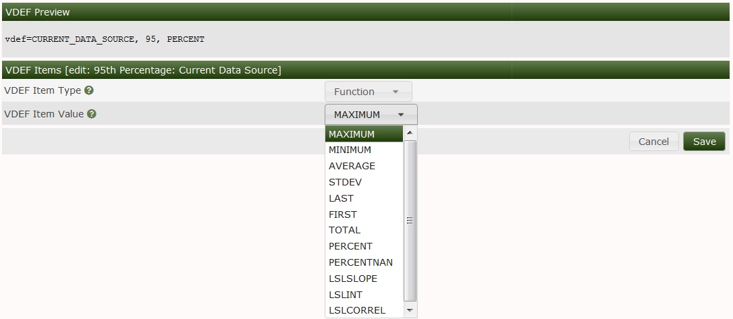Click help icon beside VDEF Item Value

92,114
